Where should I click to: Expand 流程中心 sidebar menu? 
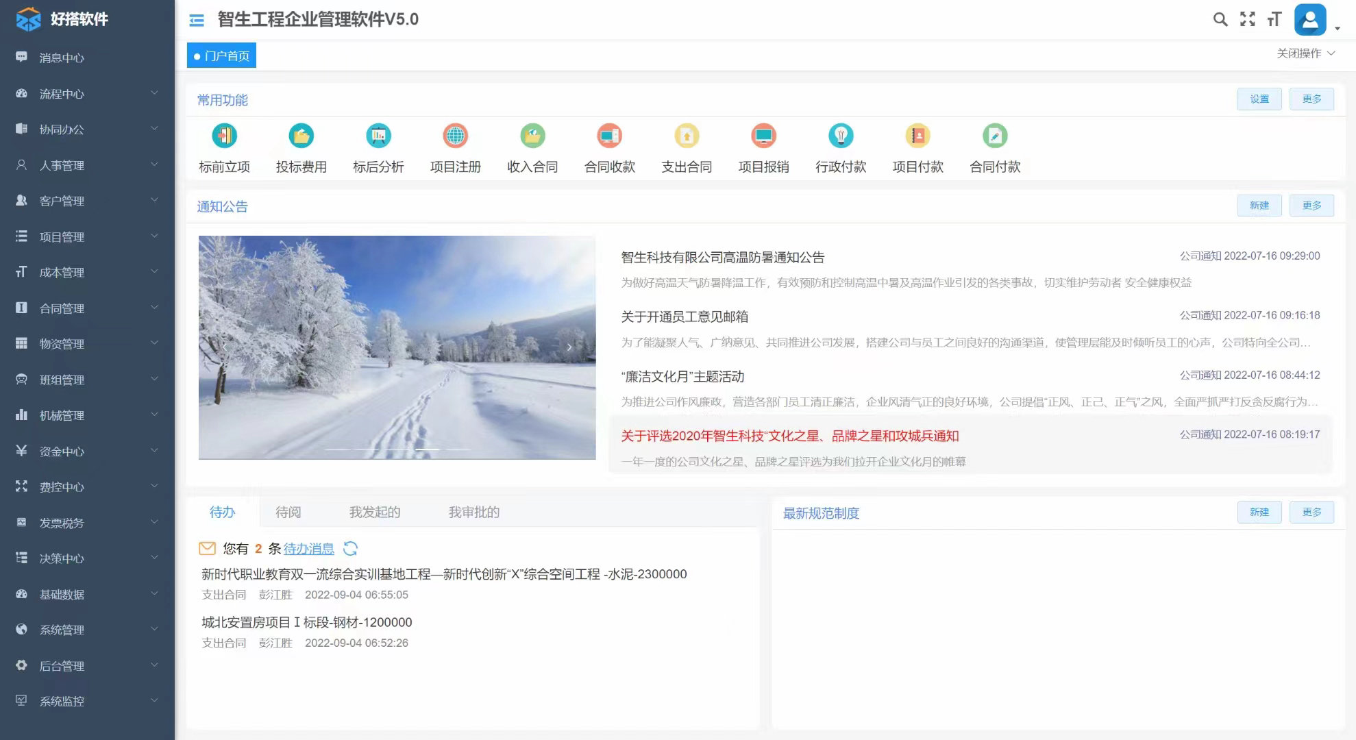pos(87,93)
